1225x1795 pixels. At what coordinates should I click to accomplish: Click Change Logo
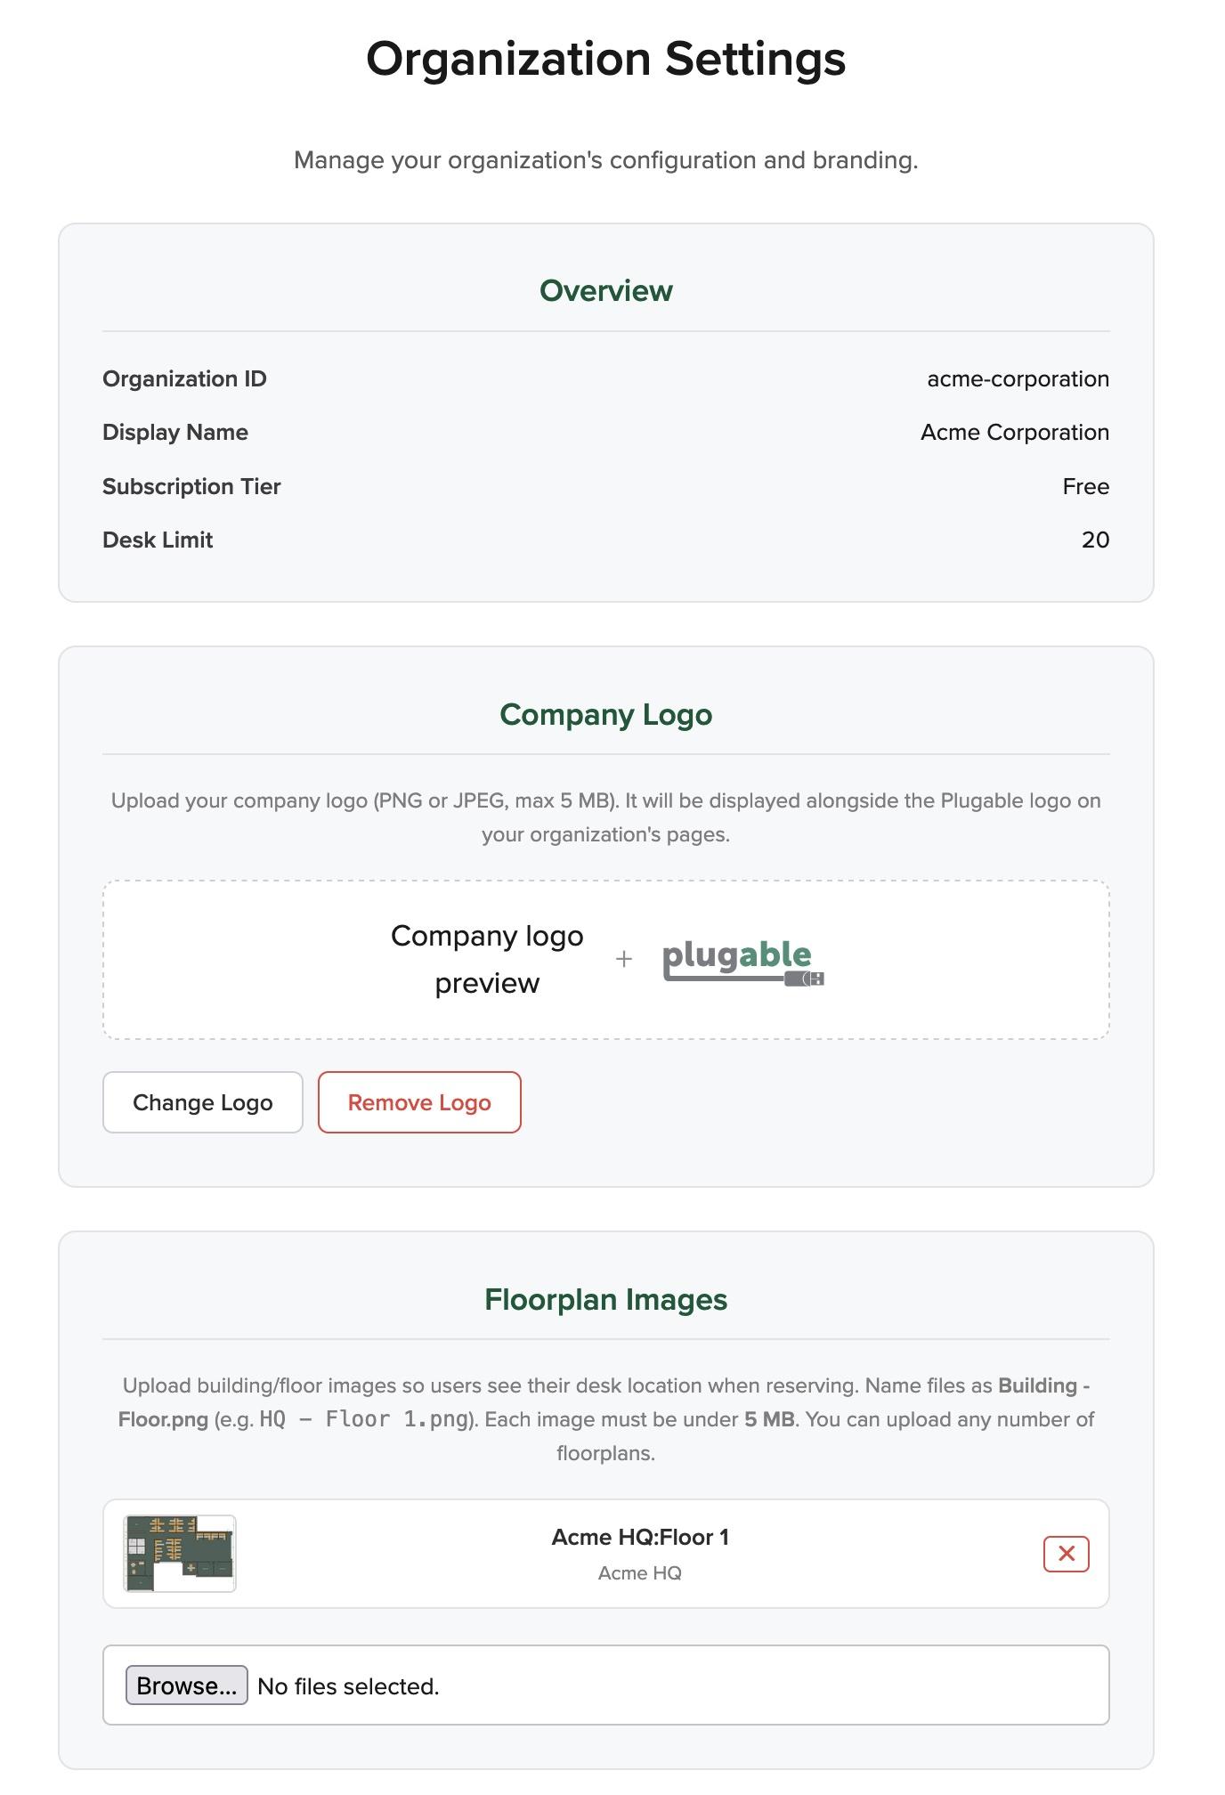tap(202, 1102)
